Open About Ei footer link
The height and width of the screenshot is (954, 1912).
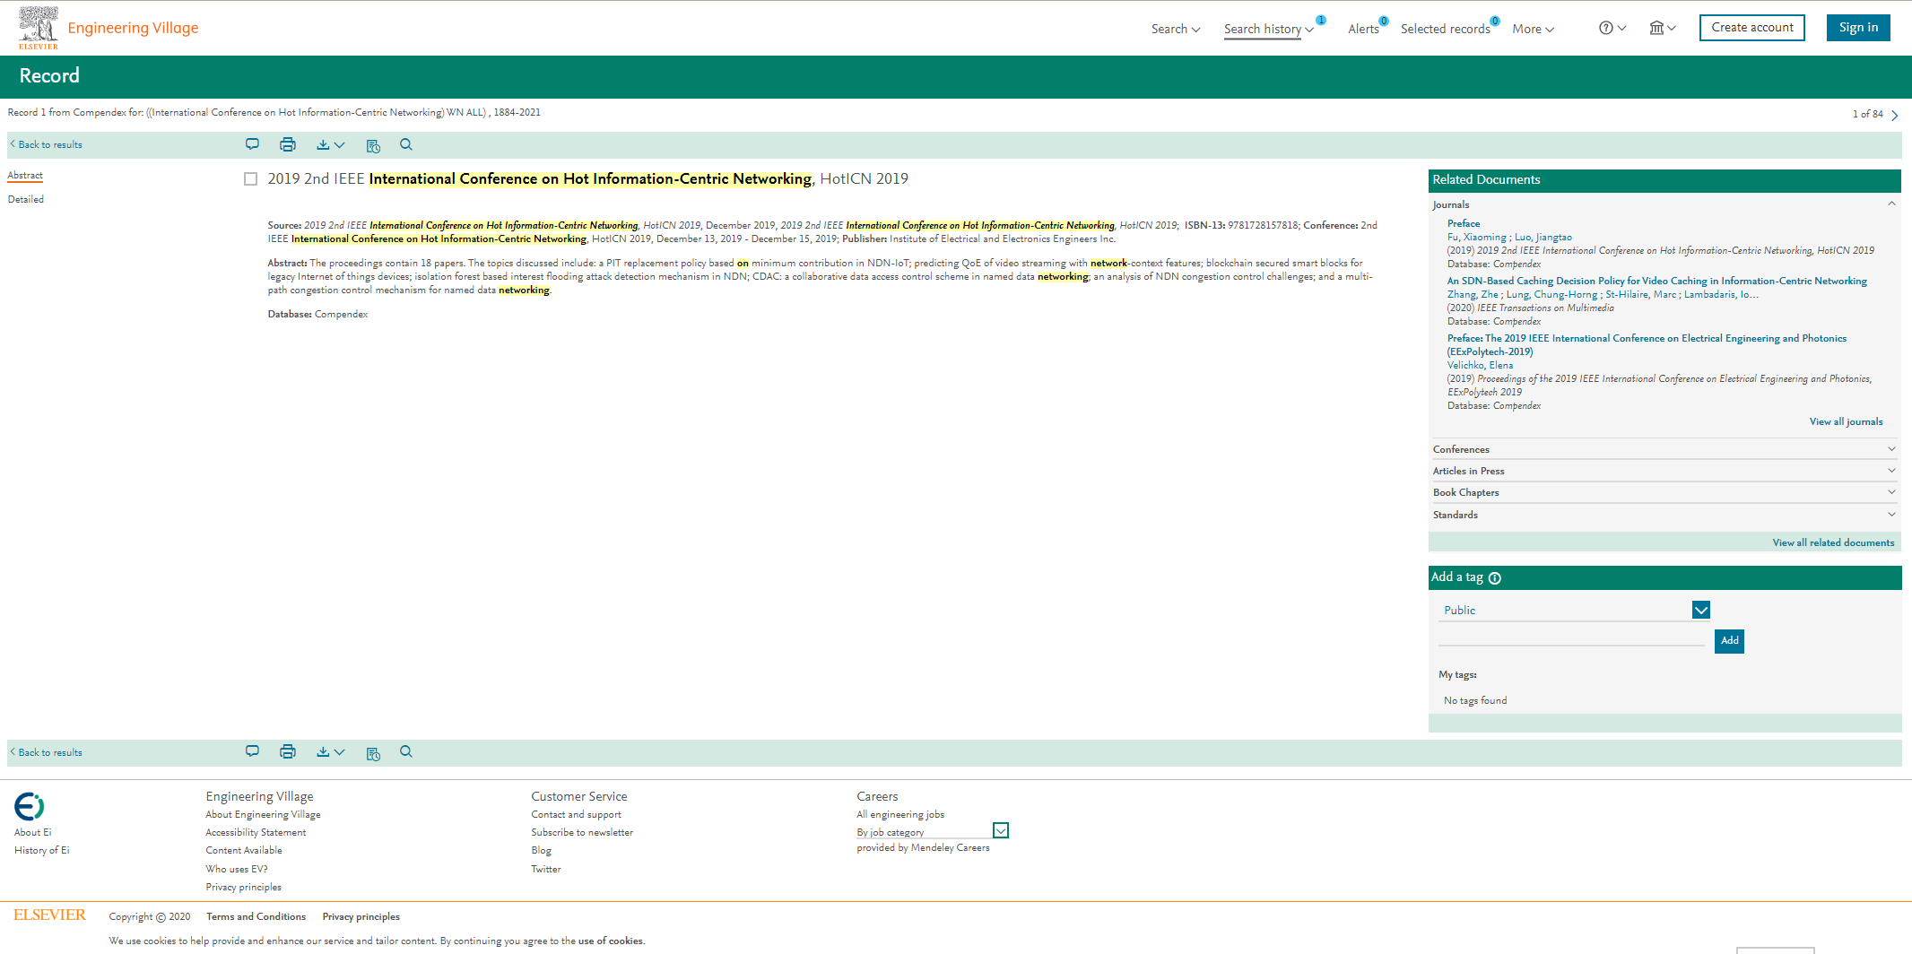[x=32, y=832]
